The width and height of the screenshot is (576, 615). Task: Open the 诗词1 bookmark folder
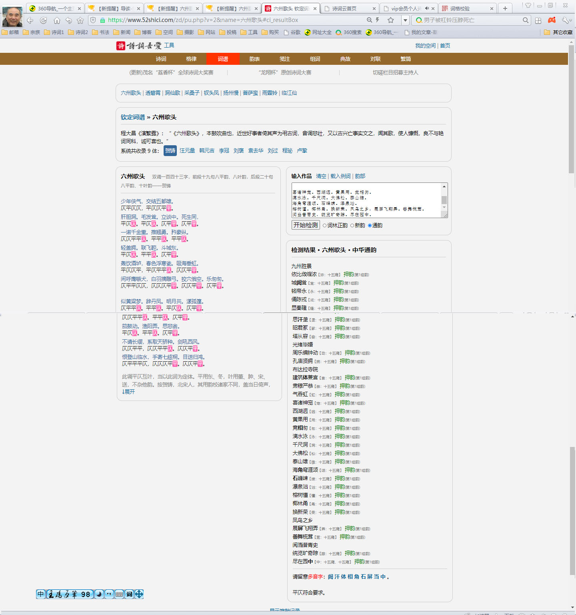[x=54, y=32]
